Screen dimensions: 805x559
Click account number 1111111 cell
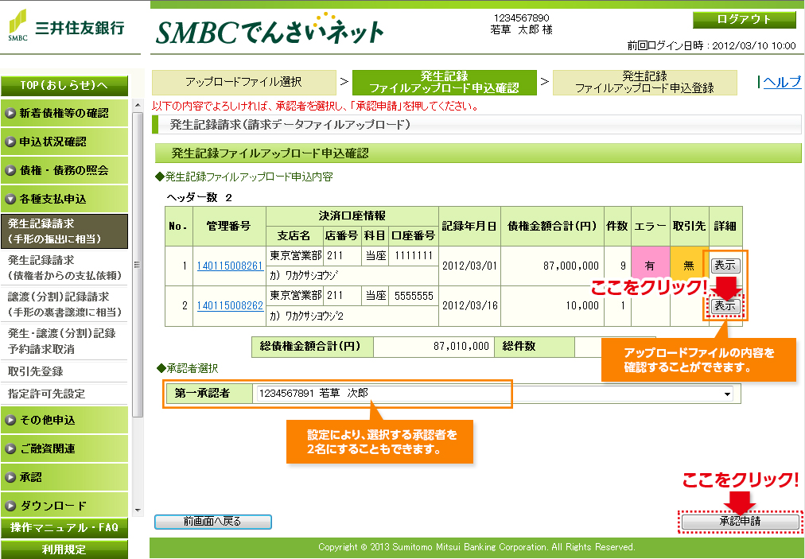(x=414, y=256)
